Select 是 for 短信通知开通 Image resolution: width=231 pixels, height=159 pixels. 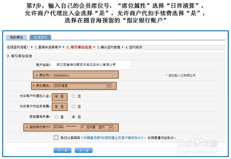[56, 117]
